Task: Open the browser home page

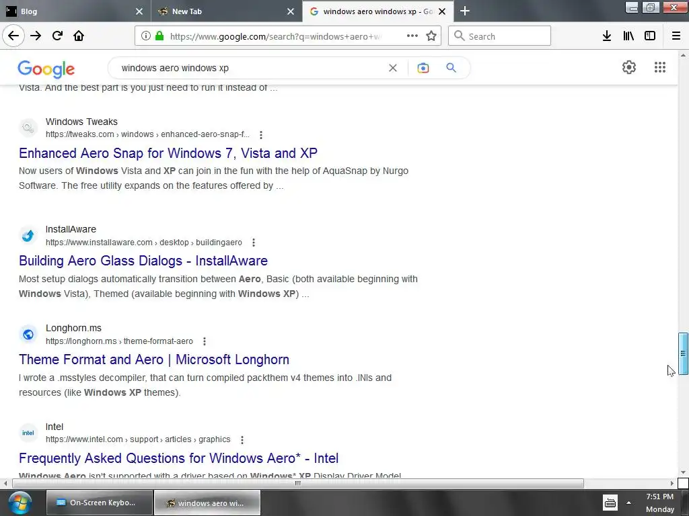Action: [79, 36]
